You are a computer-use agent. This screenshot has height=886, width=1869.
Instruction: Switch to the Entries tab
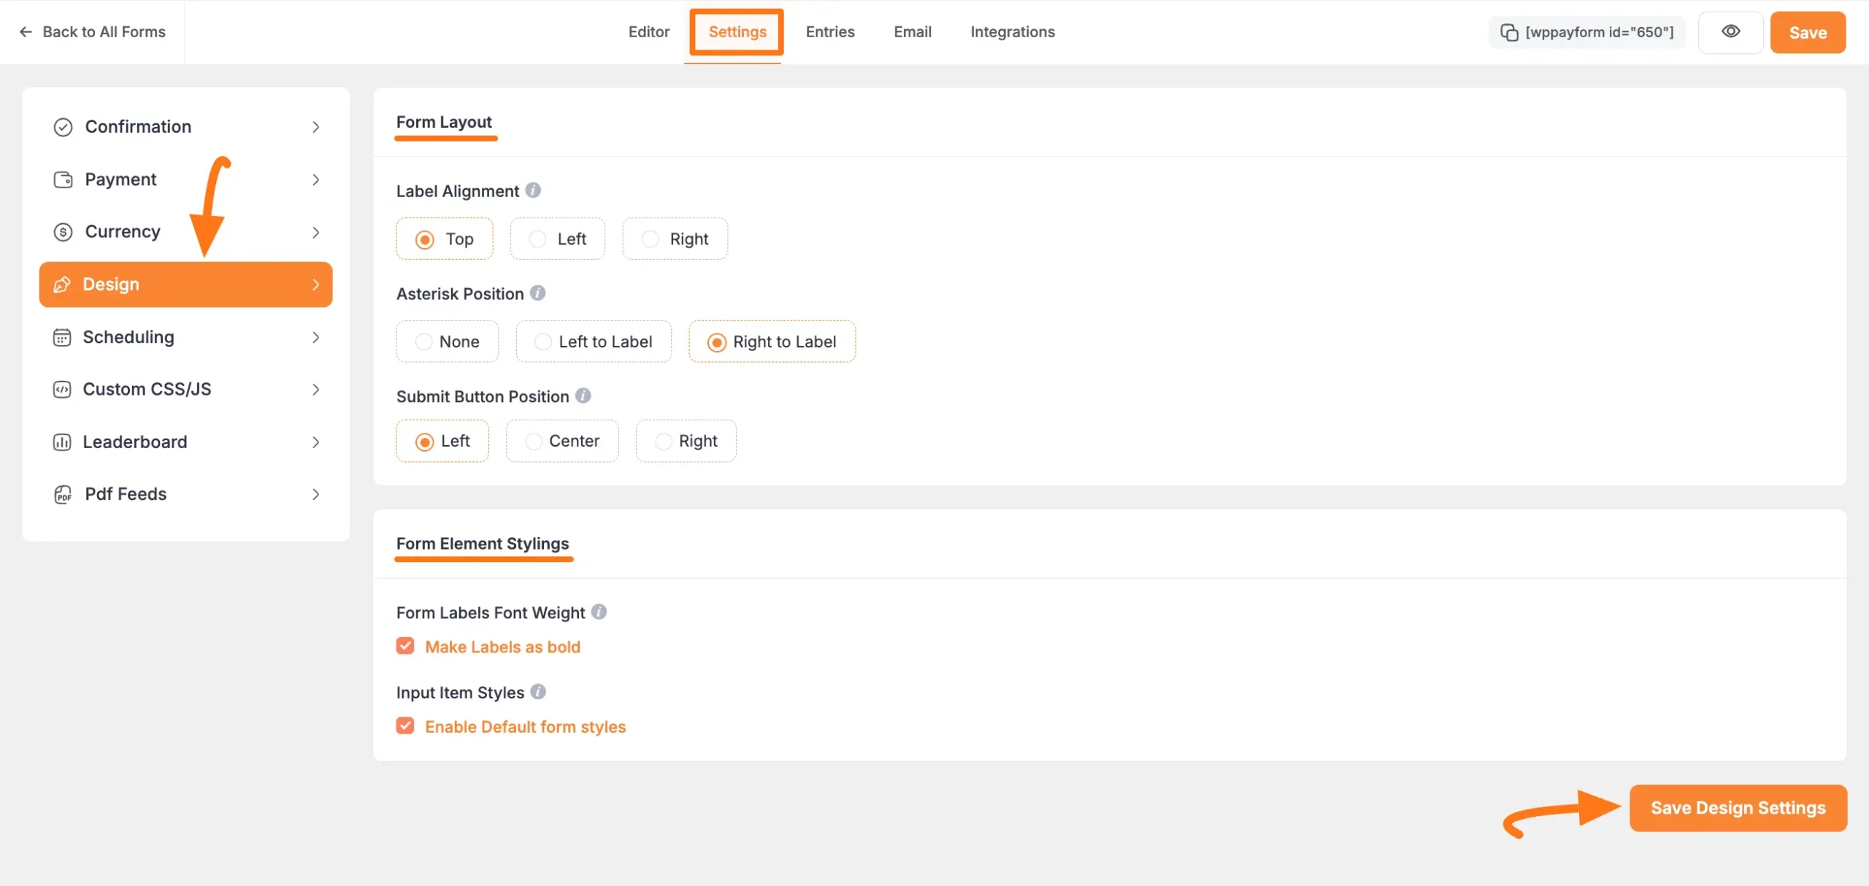point(829,32)
